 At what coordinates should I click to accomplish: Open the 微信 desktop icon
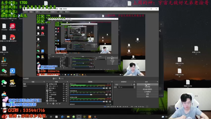[x=4, y=83]
